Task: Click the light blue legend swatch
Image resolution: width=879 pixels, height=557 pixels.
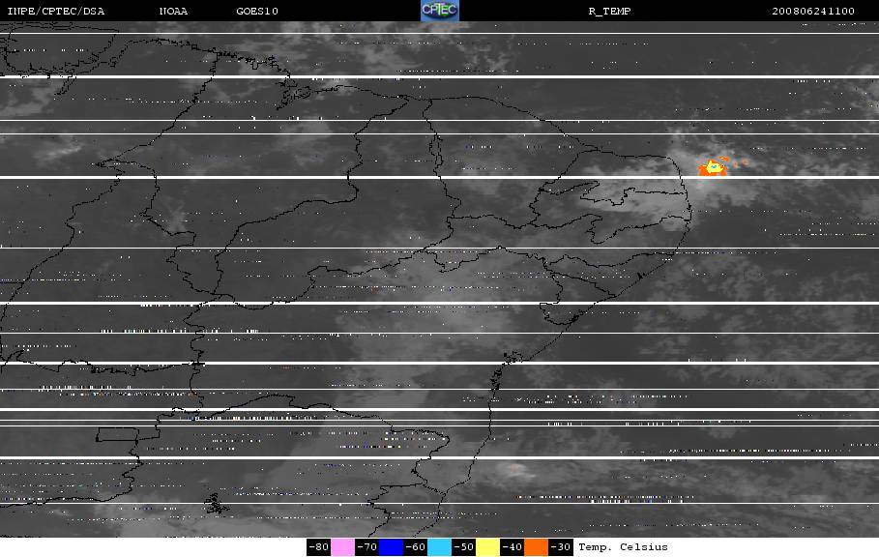Action: click(439, 547)
